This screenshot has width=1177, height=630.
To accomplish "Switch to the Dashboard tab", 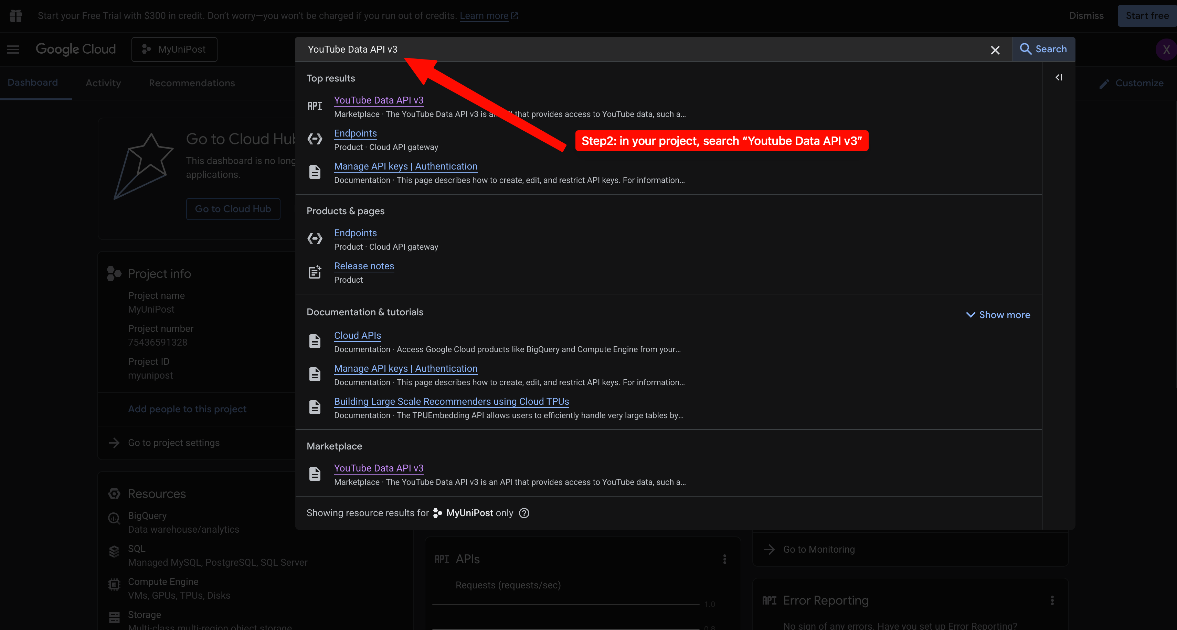I will pyautogui.click(x=32, y=83).
